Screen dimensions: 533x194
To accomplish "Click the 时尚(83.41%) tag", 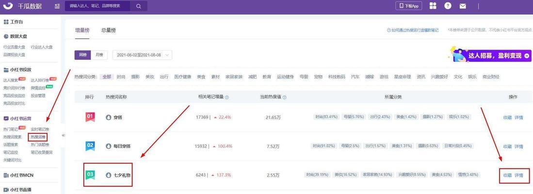I will click(326, 117).
